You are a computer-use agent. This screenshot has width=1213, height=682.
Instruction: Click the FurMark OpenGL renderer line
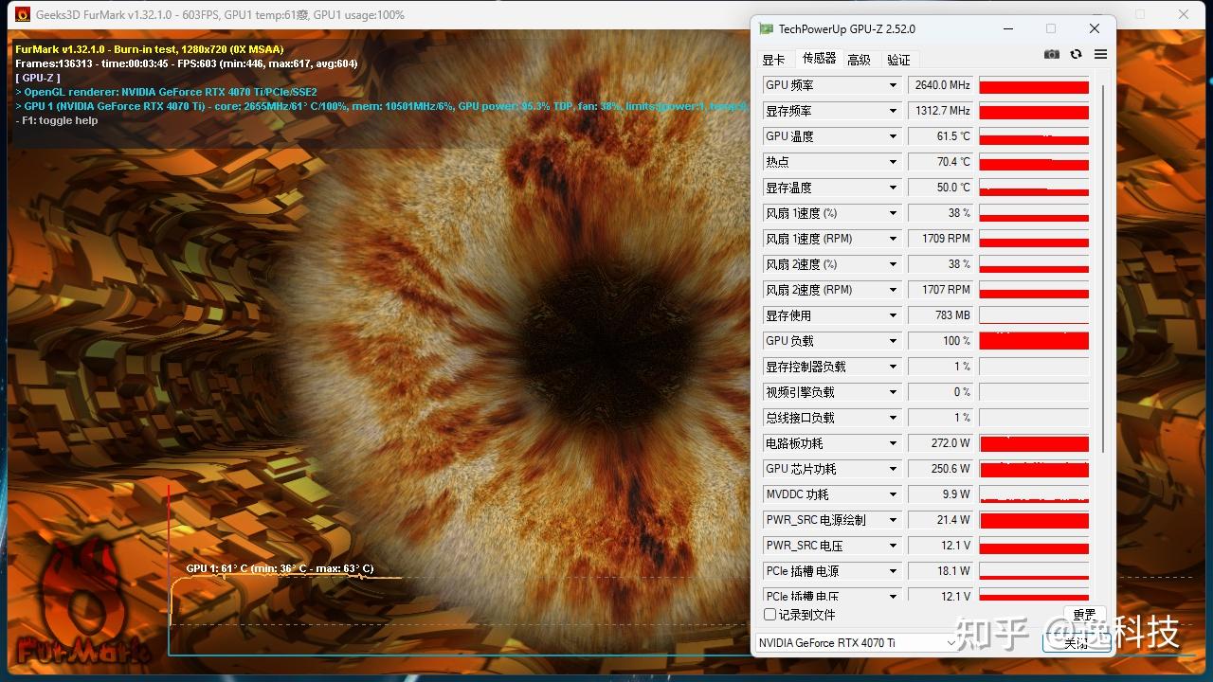coord(167,92)
